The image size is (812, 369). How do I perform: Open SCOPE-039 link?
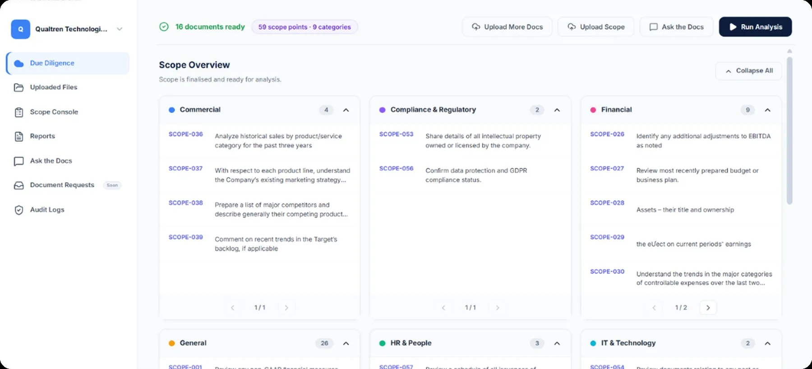[186, 237]
